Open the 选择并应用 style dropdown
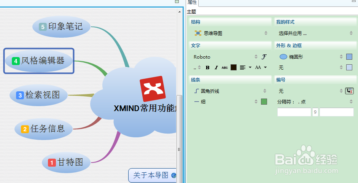The image size is (358, 183). [x=315, y=33]
